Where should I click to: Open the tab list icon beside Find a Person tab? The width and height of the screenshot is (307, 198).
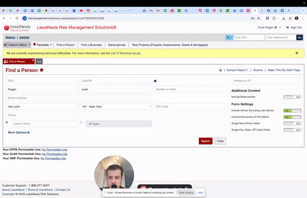click(39, 61)
